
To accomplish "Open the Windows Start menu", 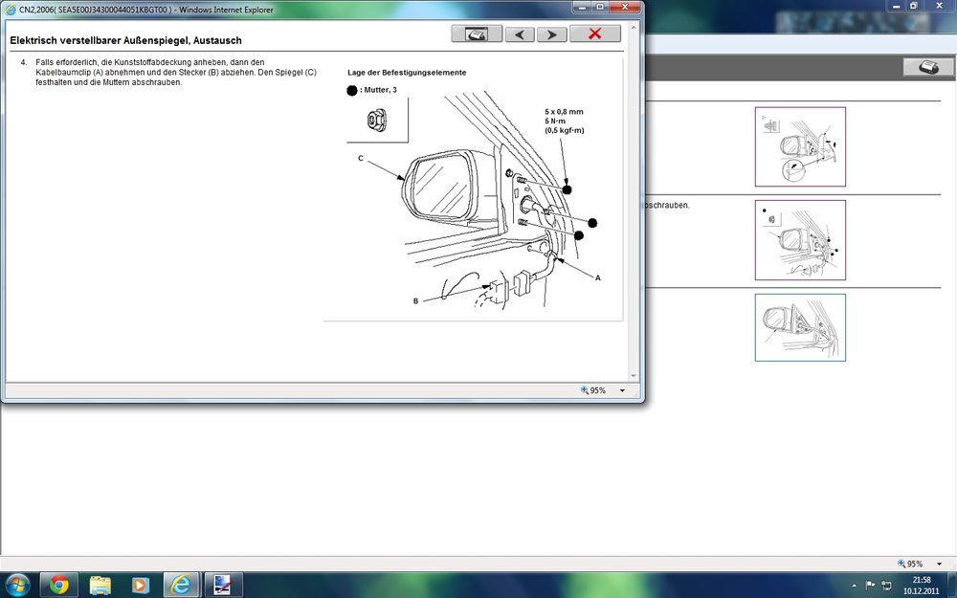I will 17,584.
